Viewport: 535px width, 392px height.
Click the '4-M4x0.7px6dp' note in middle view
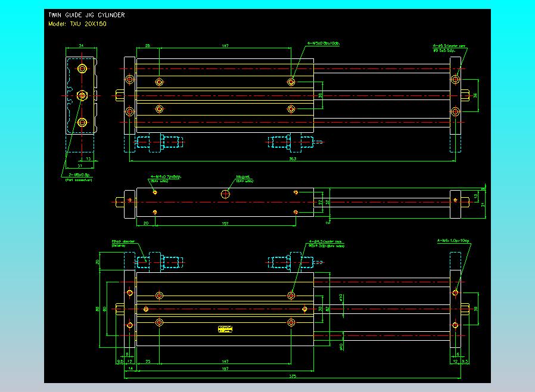click(166, 177)
